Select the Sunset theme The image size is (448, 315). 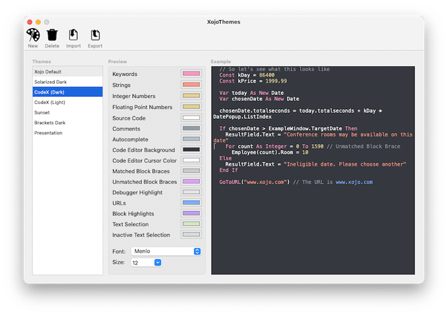[x=68, y=112]
